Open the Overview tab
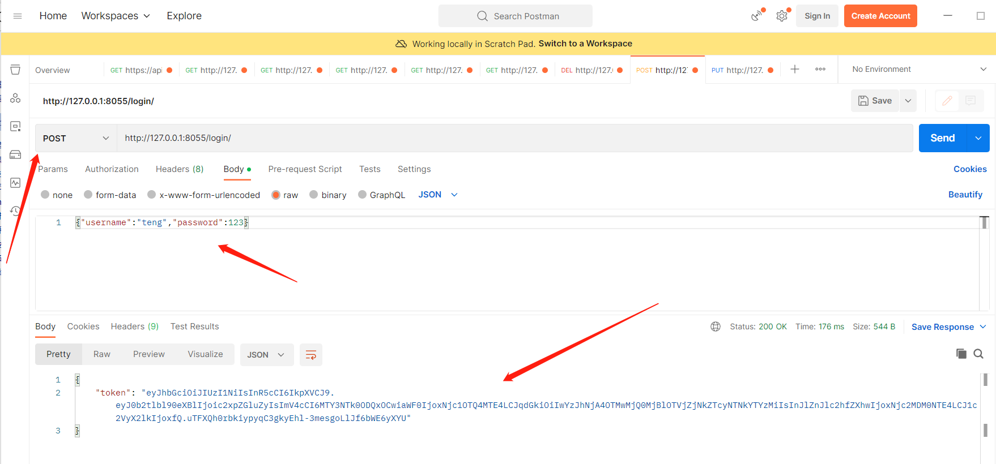Viewport: 996px width, 464px height. (x=53, y=70)
